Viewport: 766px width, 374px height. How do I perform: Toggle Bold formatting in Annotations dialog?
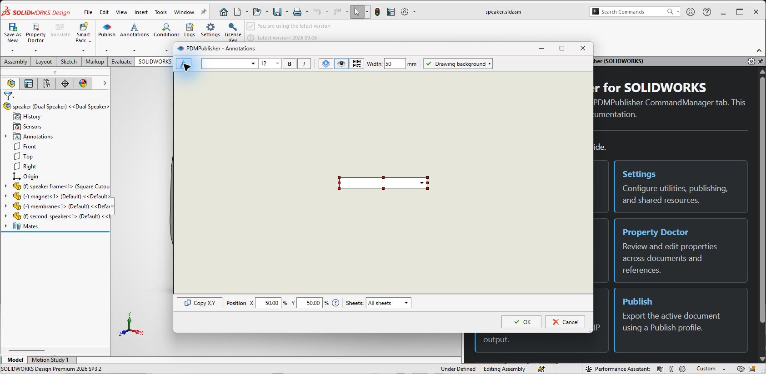(x=290, y=64)
